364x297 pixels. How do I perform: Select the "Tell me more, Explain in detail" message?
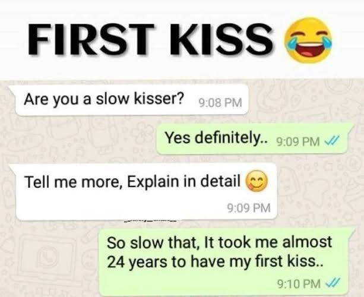[x=146, y=192]
